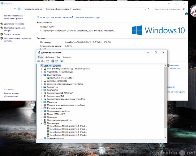Open Дополнительные параметры системы link
The width and height of the screenshot is (196, 156).
(x=18, y=40)
